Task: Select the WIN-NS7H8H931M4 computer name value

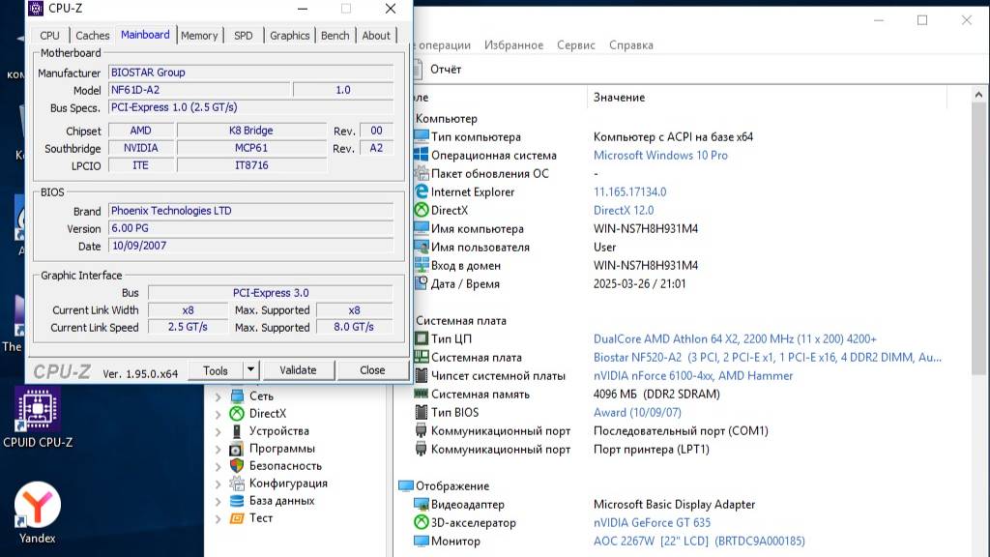Action: [x=645, y=228]
